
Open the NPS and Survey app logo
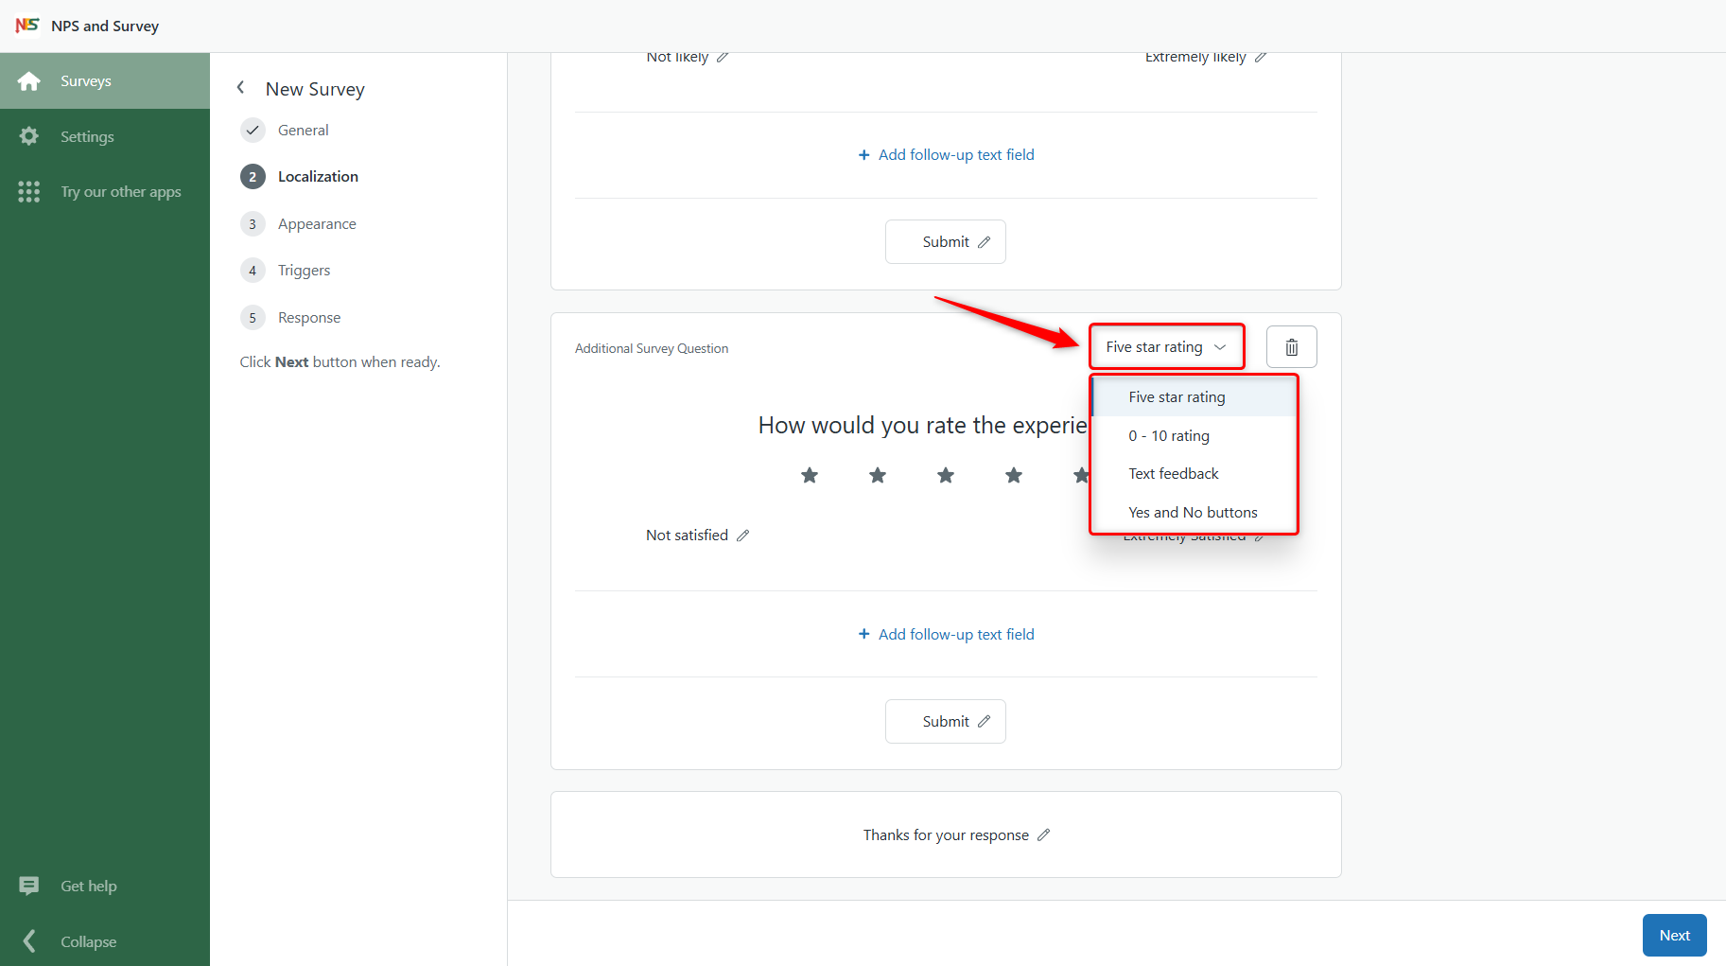tap(27, 26)
